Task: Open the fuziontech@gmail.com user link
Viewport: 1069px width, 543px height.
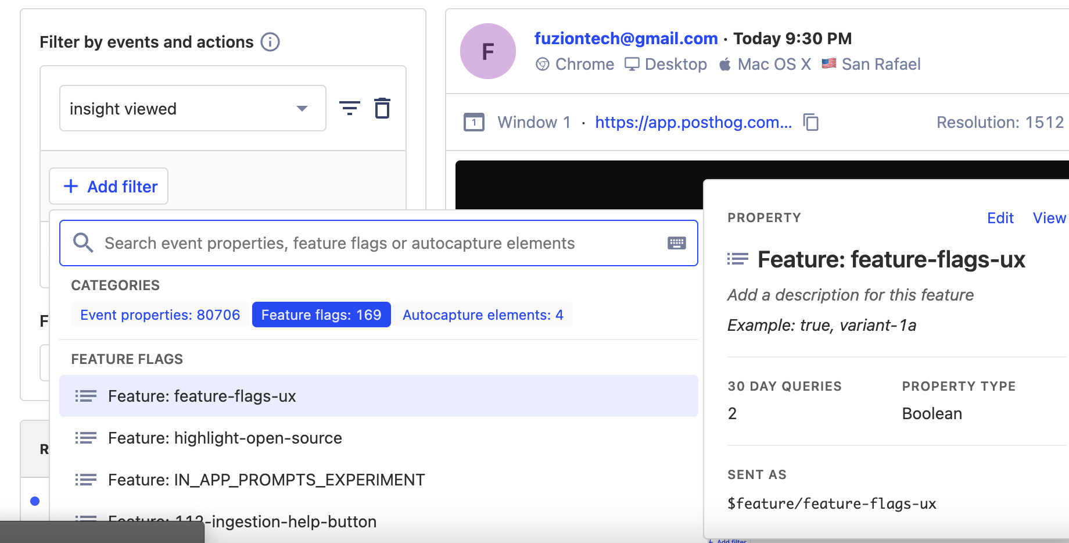Action: click(625, 38)
